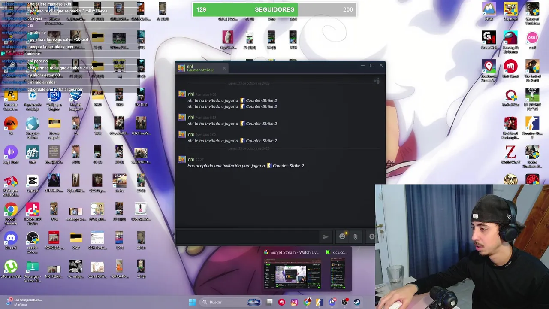Image resolution: width=549 pixels, height=309 pixels.
Task: Start voice chat with the microphone icon
Action: pyautogui.click(x=371, y=236)
